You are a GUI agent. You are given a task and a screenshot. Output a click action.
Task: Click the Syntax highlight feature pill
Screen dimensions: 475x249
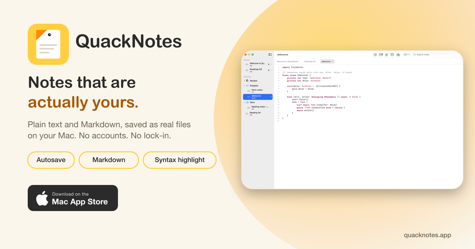coord(180,160)
